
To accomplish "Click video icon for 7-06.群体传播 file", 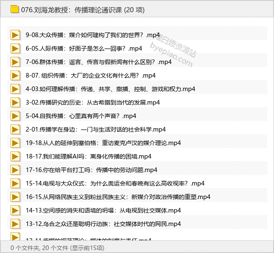I will click(x=15, y=62).
